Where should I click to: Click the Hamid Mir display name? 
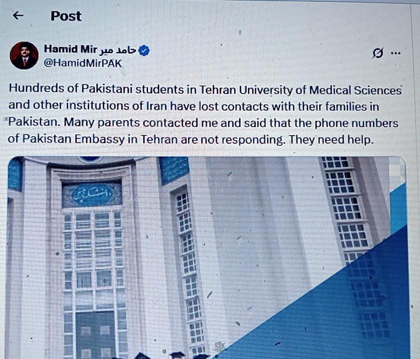70,49
